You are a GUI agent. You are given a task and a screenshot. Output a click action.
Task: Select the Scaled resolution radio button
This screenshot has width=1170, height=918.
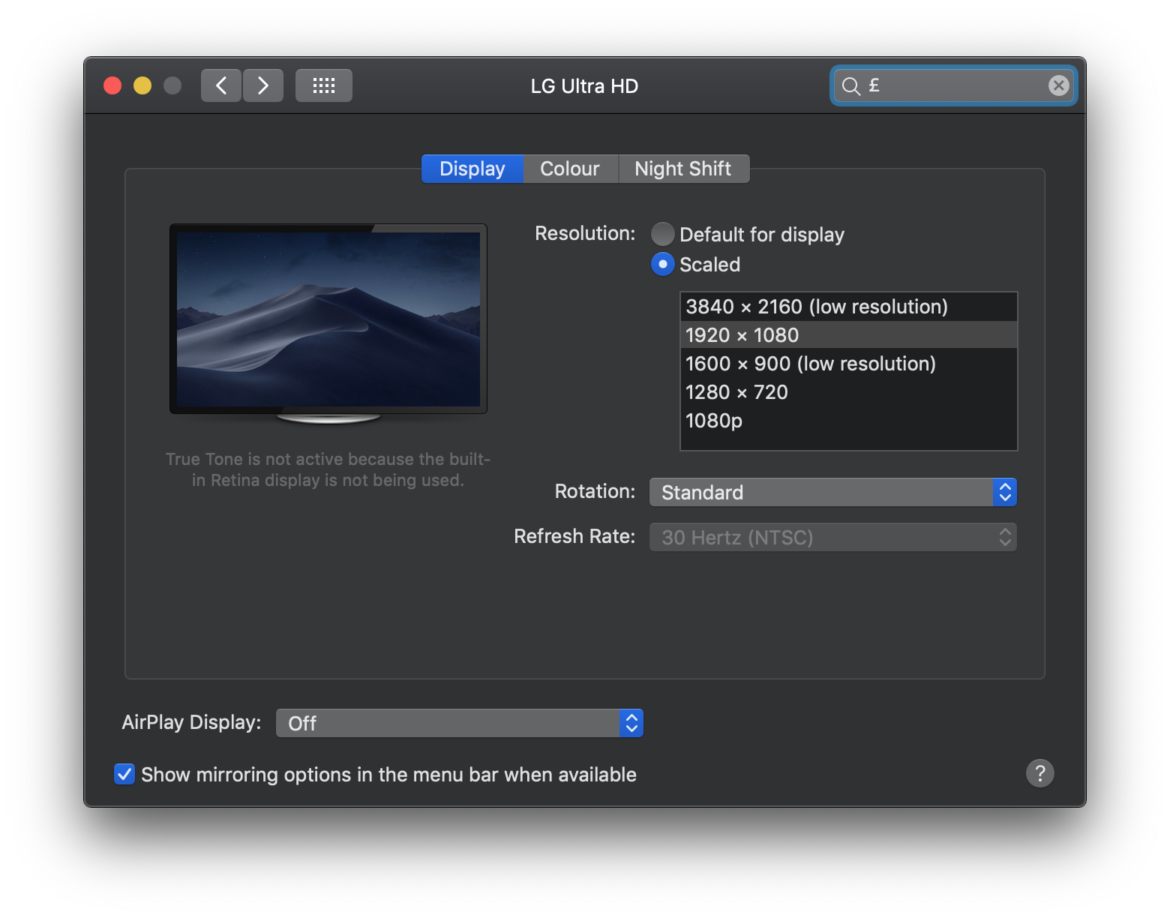click(663, 264)
